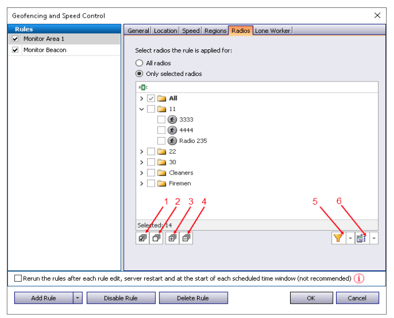The height and width of the screenshot is (318, 394).
Task: Select Only selected radios option
Action: tap(139, 74)
